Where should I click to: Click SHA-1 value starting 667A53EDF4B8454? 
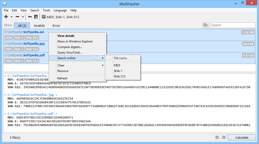(55, 83)
